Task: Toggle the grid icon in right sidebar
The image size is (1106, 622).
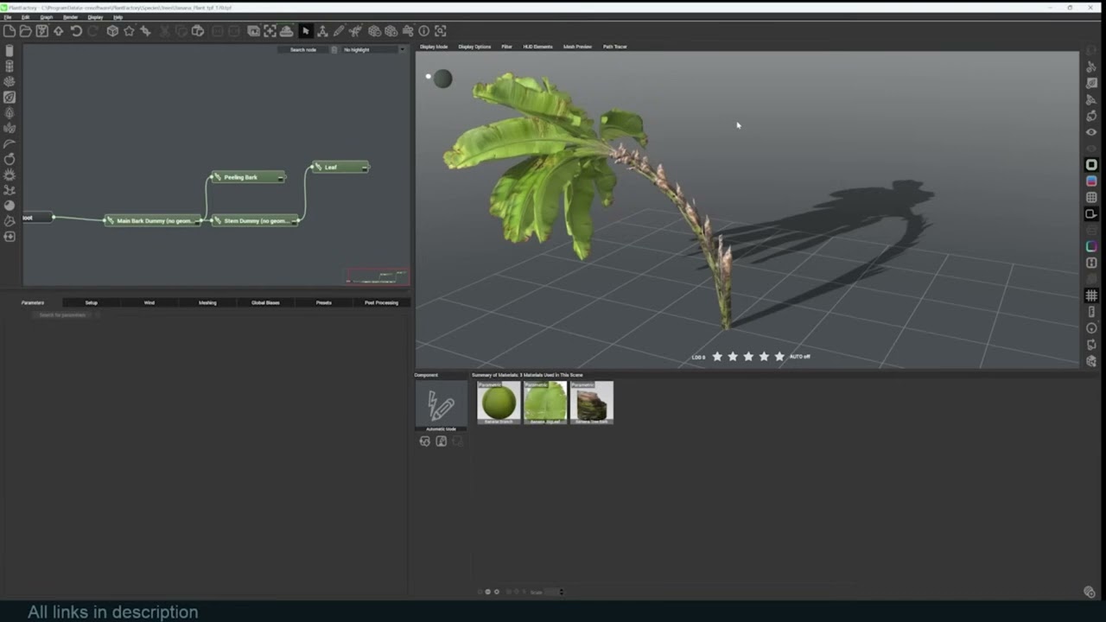Action: (1091, 295)
